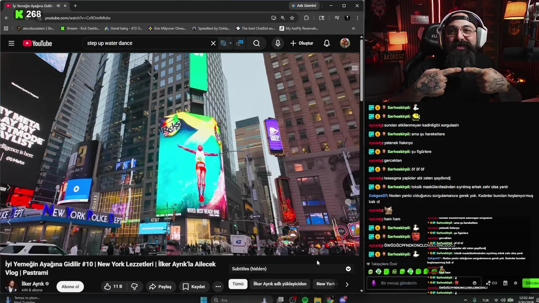This screenshot has height=303, width=539.
Task: Go back with browser back arrow
Action: pos(6,18)
